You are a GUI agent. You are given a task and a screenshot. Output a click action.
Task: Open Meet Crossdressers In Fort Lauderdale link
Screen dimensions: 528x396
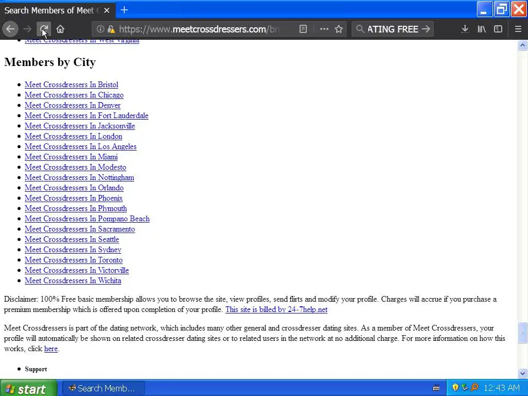[x=87, y=115]
